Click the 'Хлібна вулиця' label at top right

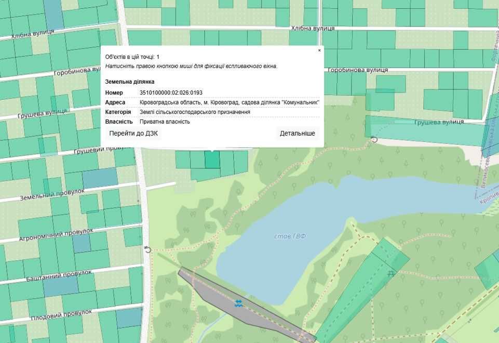pos(313,29)
